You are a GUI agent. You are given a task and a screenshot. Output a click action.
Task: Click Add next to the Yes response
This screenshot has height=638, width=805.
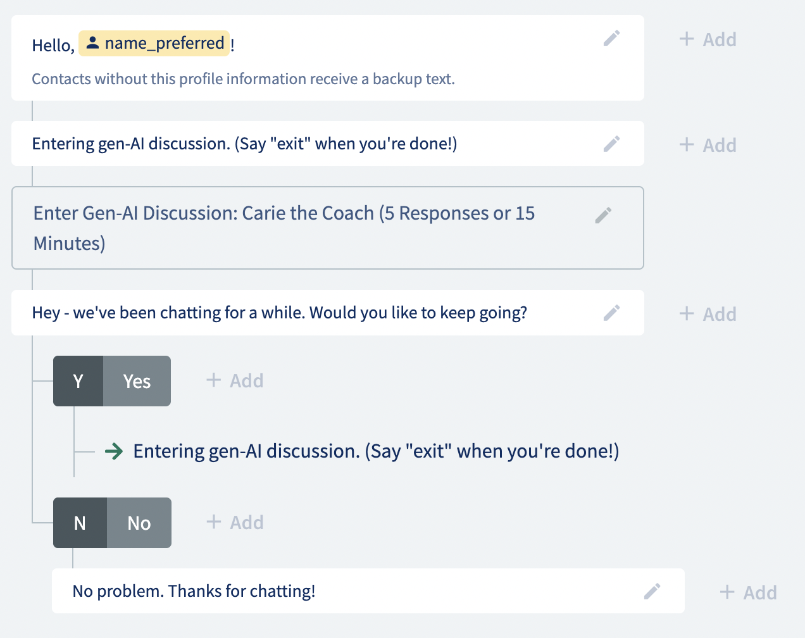pos(235,380)
